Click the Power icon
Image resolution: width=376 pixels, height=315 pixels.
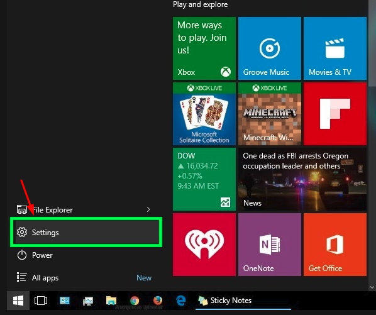tap(22, 255)
